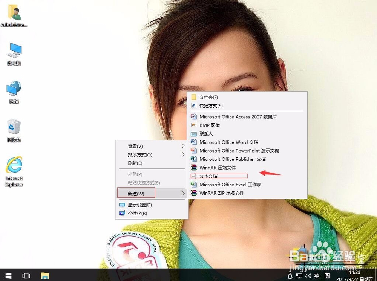Open Task View on the taskbar
The image size is (377, 281).
click(26, 276)
